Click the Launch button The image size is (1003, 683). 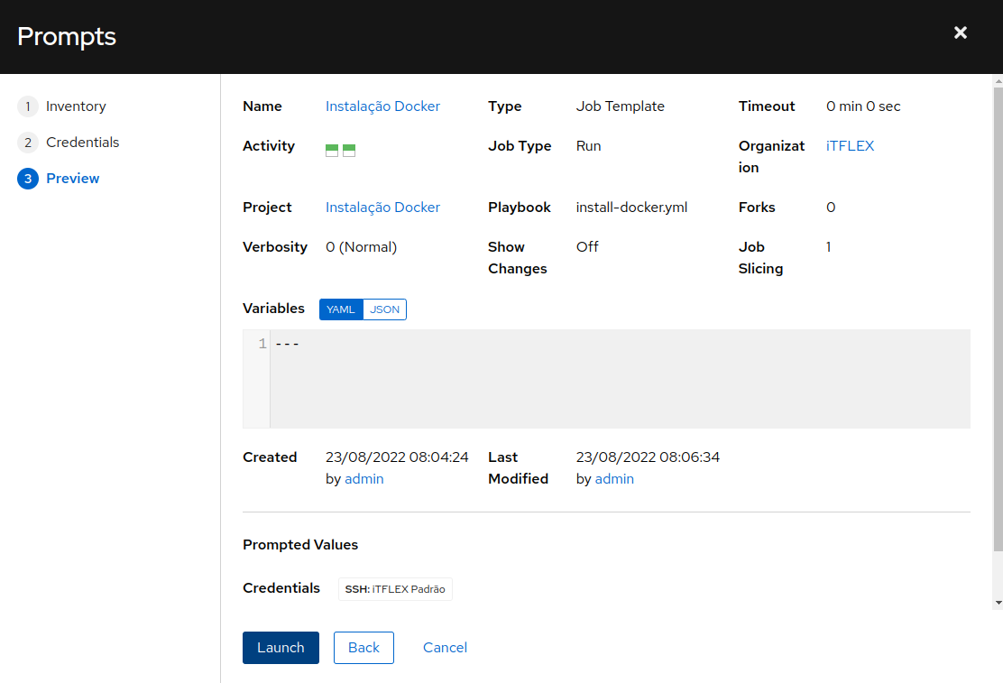[x=281, y=647]
